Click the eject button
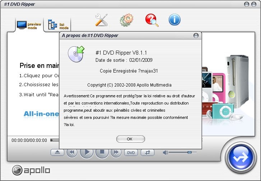 57,152
